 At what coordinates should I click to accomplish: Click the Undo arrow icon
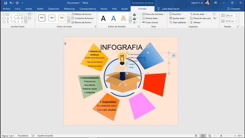tap(11, 3)
